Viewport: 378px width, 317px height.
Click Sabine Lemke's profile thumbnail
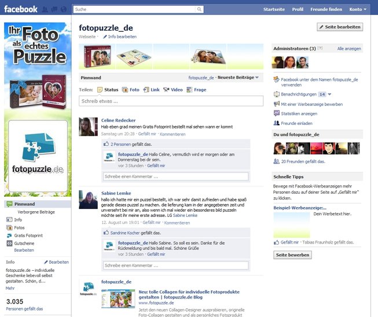88,200
